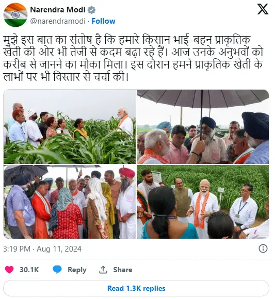
Task: Open the photo with orange scarf speaker
Action: pyautogui.click(x=203, y=202)
